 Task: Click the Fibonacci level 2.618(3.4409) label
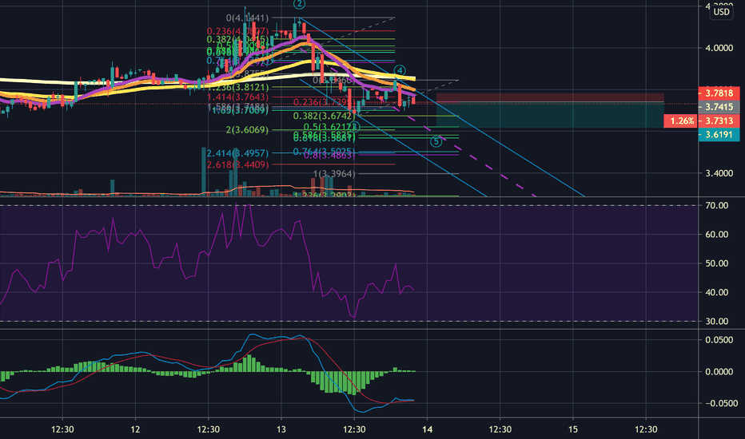click(237, 164)
